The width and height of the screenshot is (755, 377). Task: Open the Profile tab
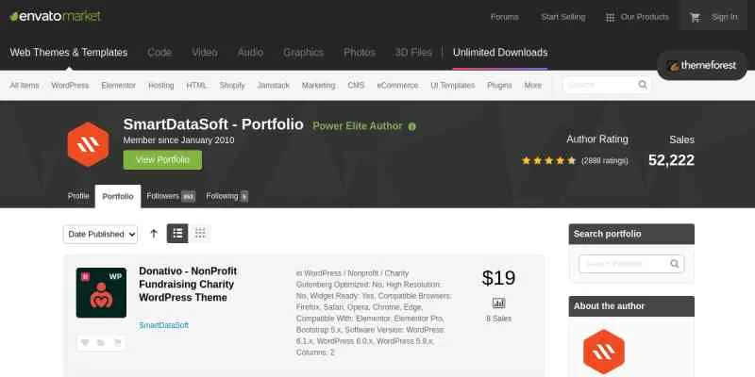click(78, 196)
